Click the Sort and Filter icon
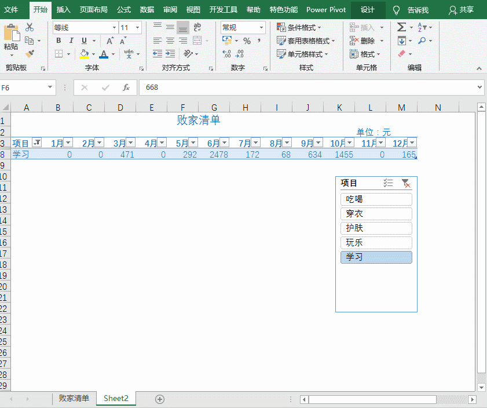The width and height of the screenshot is (487, 408). click(422, 27)
